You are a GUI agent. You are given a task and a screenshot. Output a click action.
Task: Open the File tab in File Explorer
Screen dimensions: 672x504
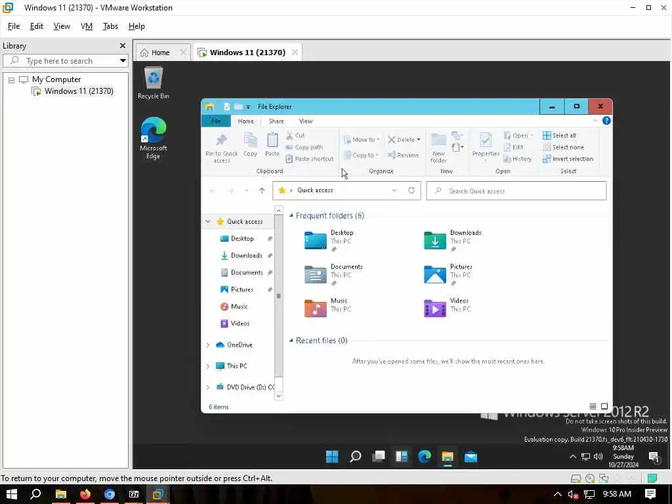coord(216,121)
